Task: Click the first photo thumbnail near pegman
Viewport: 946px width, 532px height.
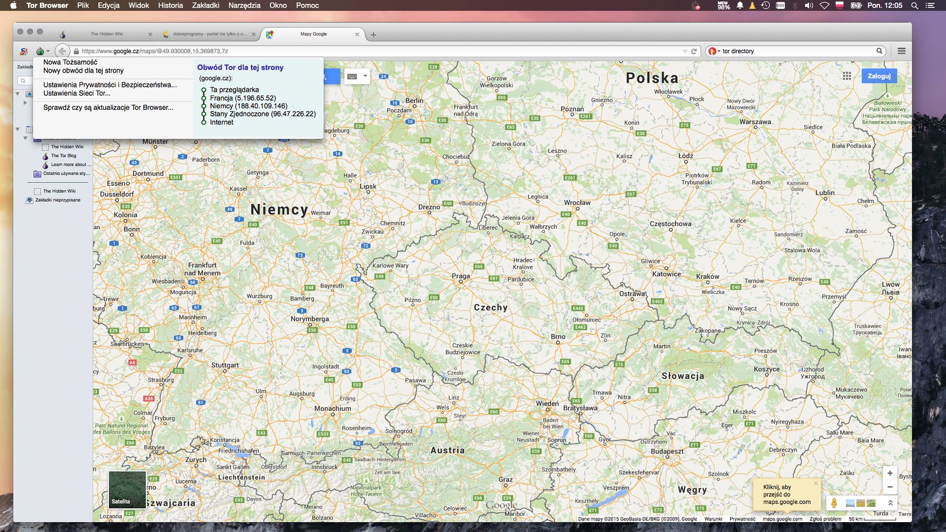Action: (850, 503)
